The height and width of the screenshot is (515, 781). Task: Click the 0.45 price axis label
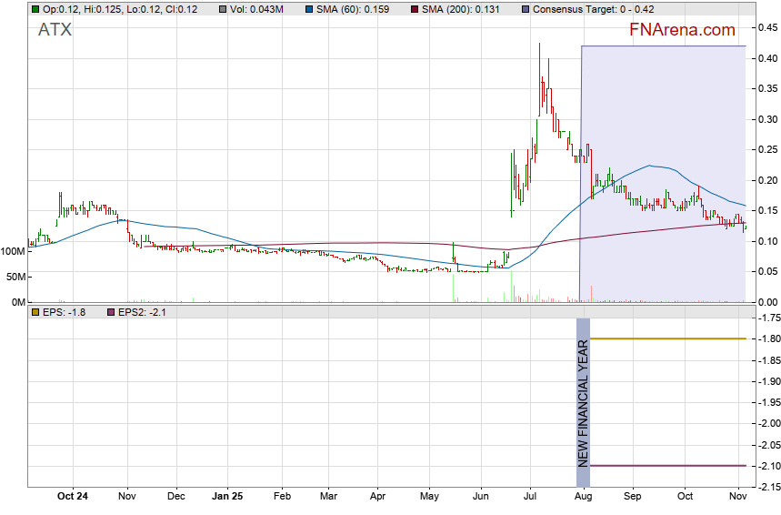(766, 28)
